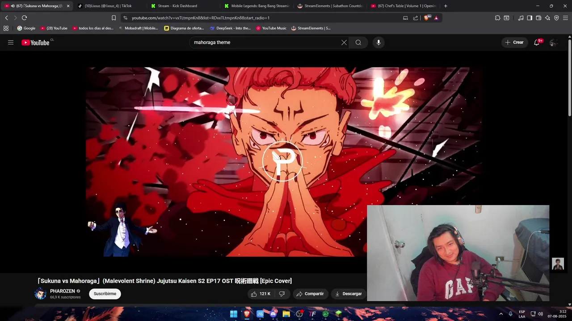Open the Google bookmark
The height and width of the screenshot is (321, 572).
26,28
